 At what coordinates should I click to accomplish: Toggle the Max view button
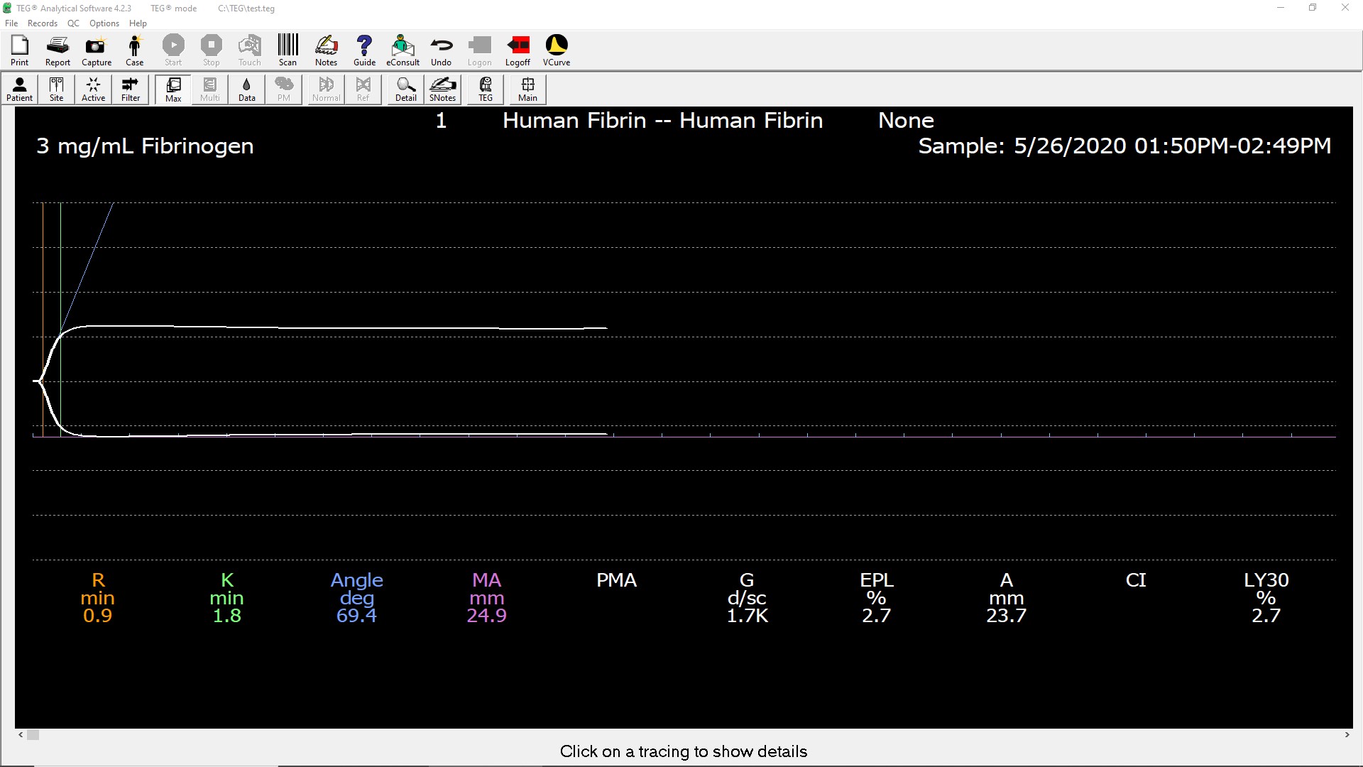[173, 89]
